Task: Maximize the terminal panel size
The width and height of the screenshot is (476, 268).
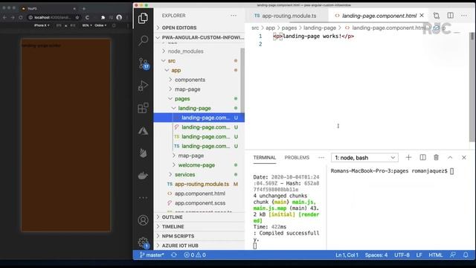Action: coord(450,157)
